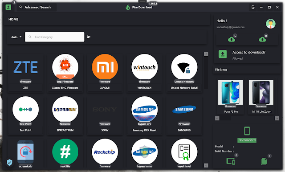Screen dimensions: 285x172
Task: Click category list scroll up arrow
Action: tap(206, 54)
